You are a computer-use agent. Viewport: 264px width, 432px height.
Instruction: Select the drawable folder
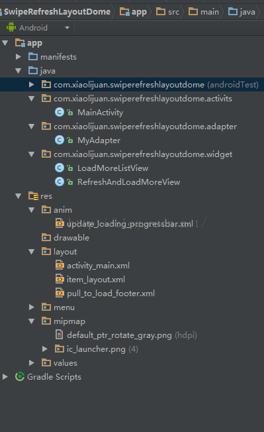tap(71, 238)
